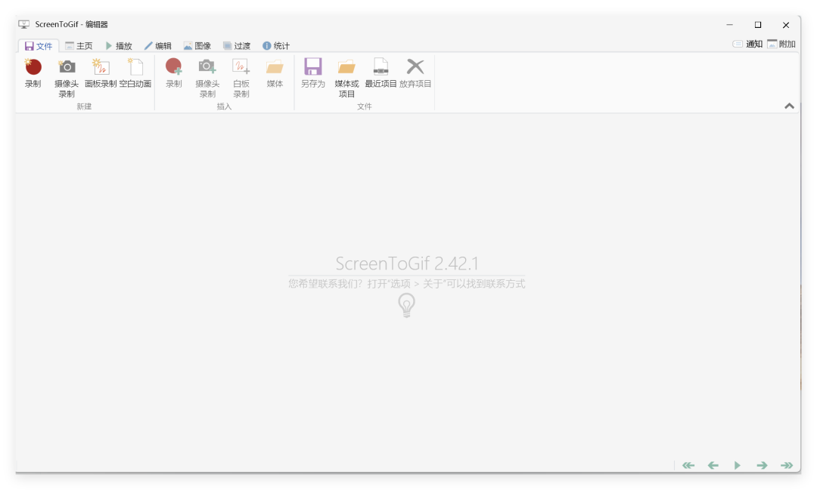Screen dimensions: 817x490
Task: Click the Save As (另存为) floppy icon
Action: point(312,73)
